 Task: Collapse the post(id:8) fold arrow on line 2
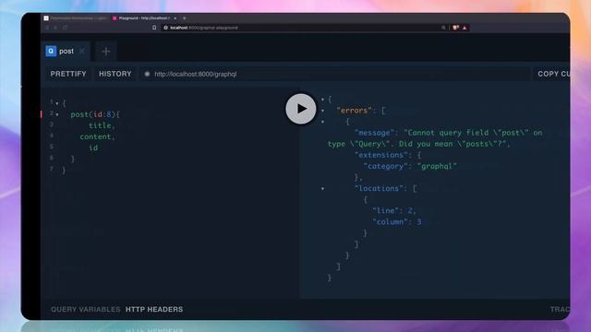[57, 114]
